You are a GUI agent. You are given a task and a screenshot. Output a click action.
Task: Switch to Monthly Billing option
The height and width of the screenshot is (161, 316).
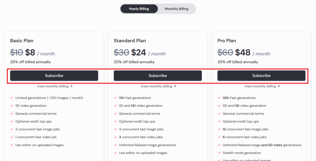click(x=177, y=9)
